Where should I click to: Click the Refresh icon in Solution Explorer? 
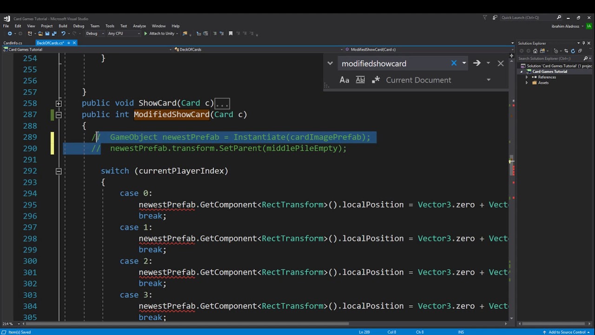tap(573, 51)
